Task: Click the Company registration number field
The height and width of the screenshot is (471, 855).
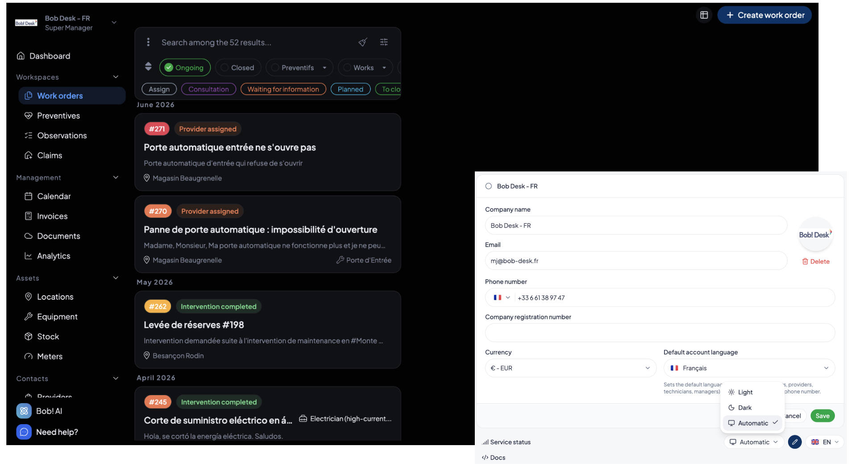Action: (x=660, y=333)
